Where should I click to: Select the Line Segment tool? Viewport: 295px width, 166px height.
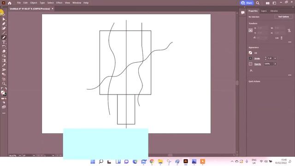(x=4, y=33)
